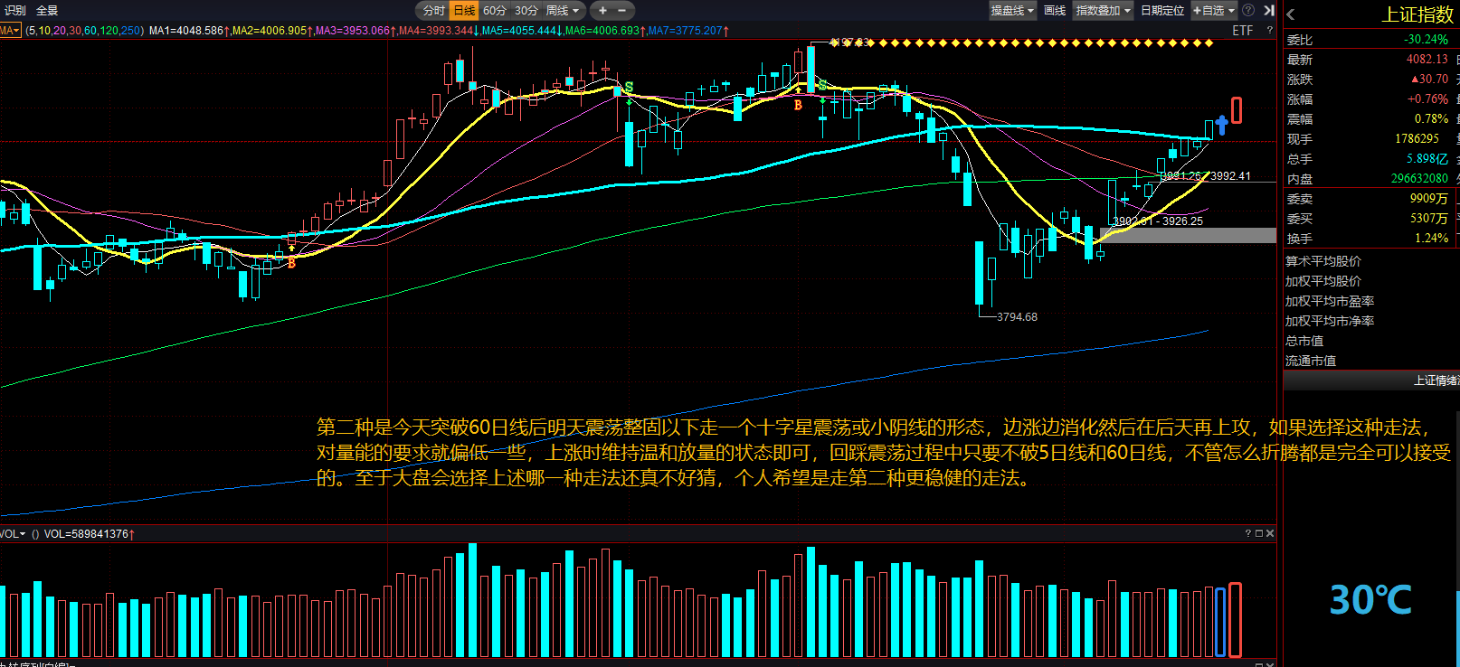Maximize the VOL indicator panel
The height and width of the screenshot is (667, 1460).
(1258, 533)
